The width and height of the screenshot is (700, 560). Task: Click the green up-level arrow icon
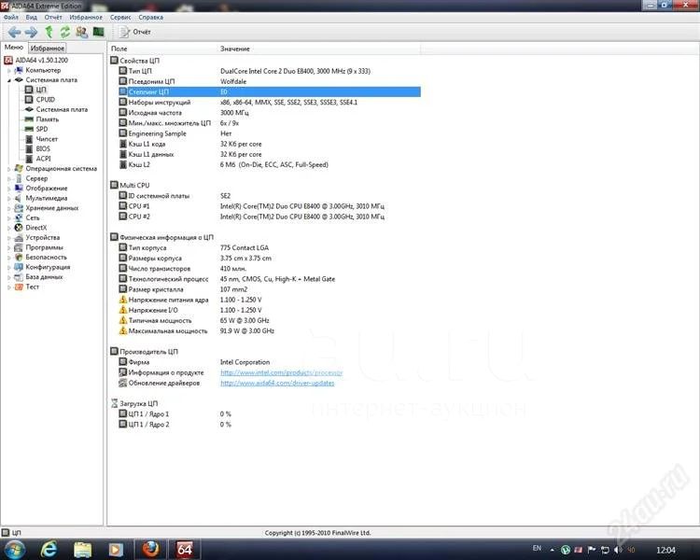49,32
